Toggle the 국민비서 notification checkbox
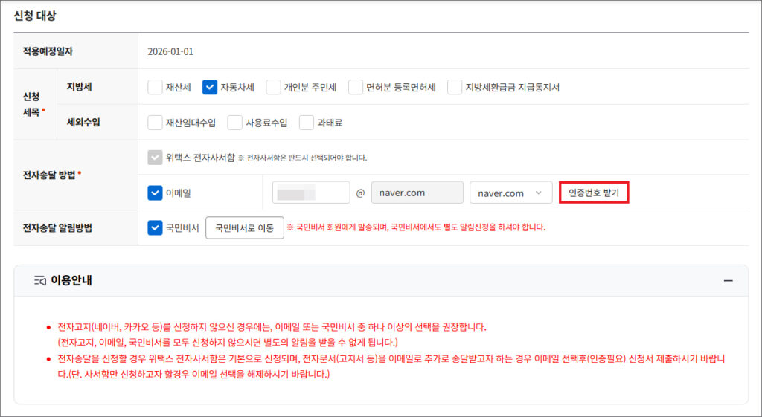 (155, 227)
